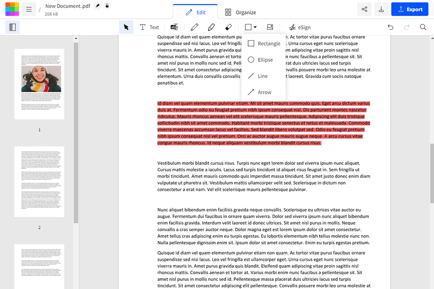This screenshot has height=289, width=434.
Task: Open the hamburger main menu
Action: pyautogui.click(x=29, y=9)
